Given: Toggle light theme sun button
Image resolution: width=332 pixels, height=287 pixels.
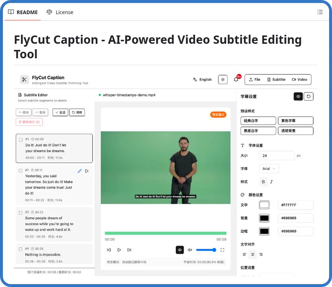Looking at the screenshot, I should tap(223, 80).
